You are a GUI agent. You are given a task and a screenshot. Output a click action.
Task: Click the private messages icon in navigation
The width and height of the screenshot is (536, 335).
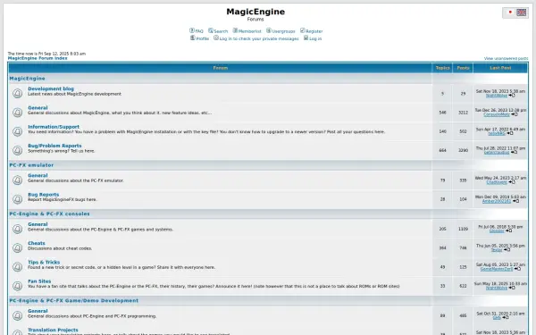point(216,38)
